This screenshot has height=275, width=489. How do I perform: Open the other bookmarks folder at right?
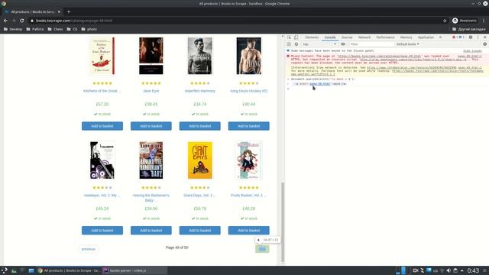tap(468, 29)
